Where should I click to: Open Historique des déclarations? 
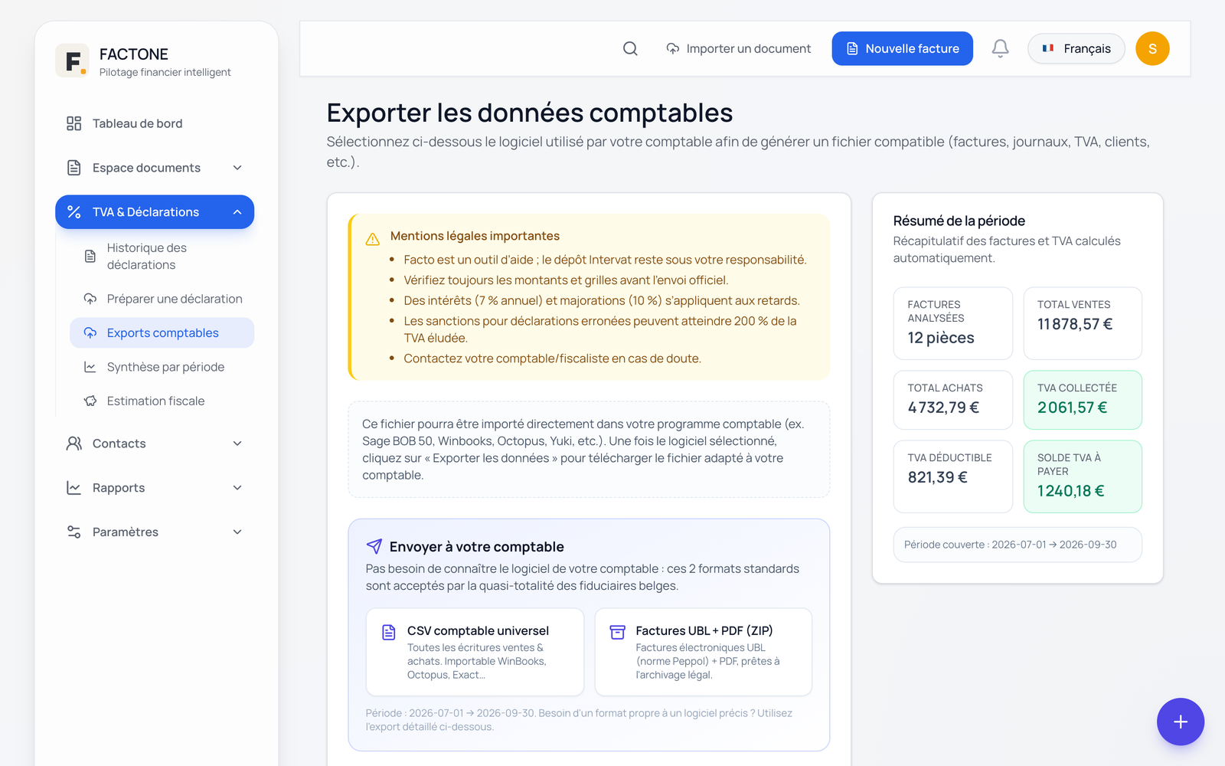[x=162, y=256]
